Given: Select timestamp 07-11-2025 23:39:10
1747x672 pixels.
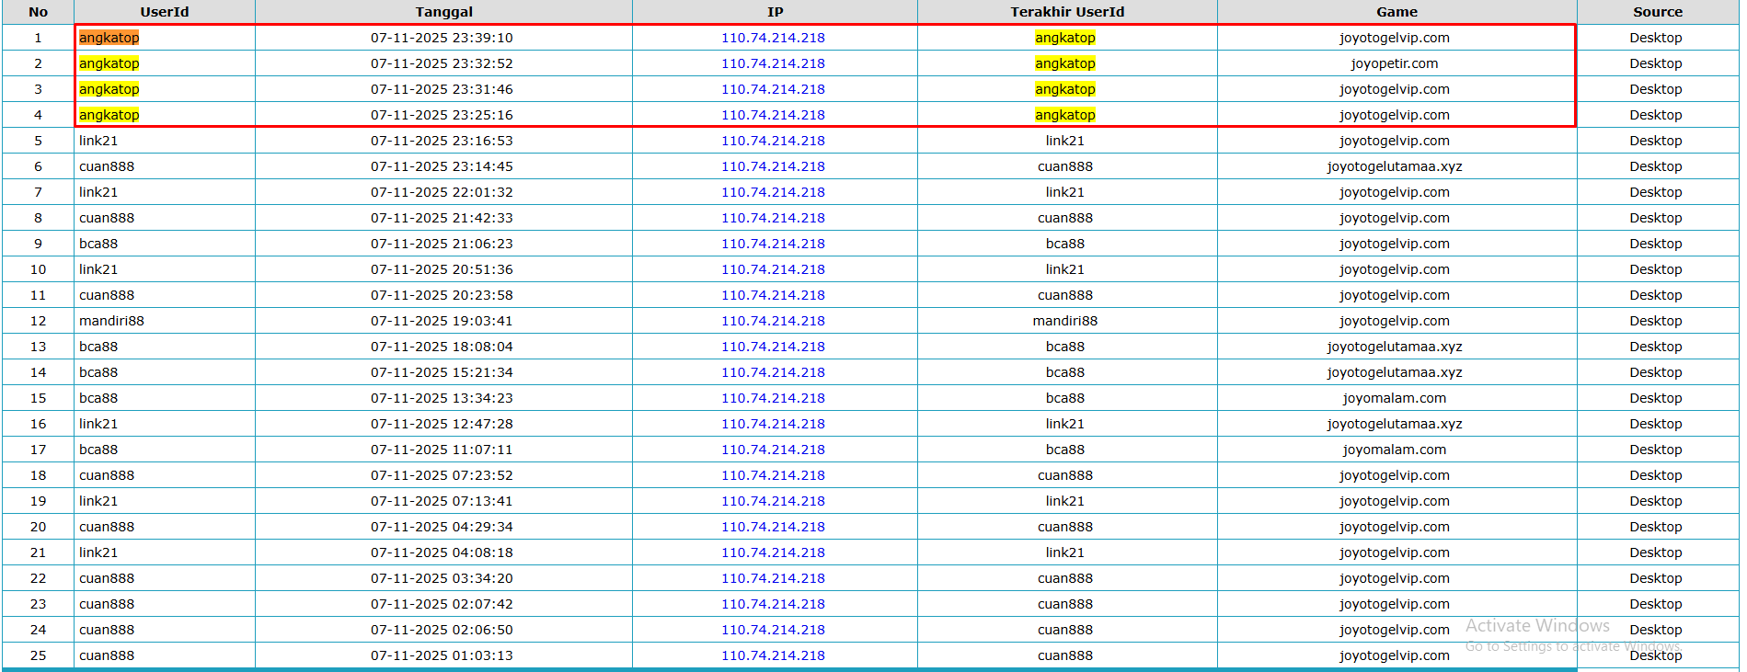Looking at the screenshot, I should (x=442, y=38).
